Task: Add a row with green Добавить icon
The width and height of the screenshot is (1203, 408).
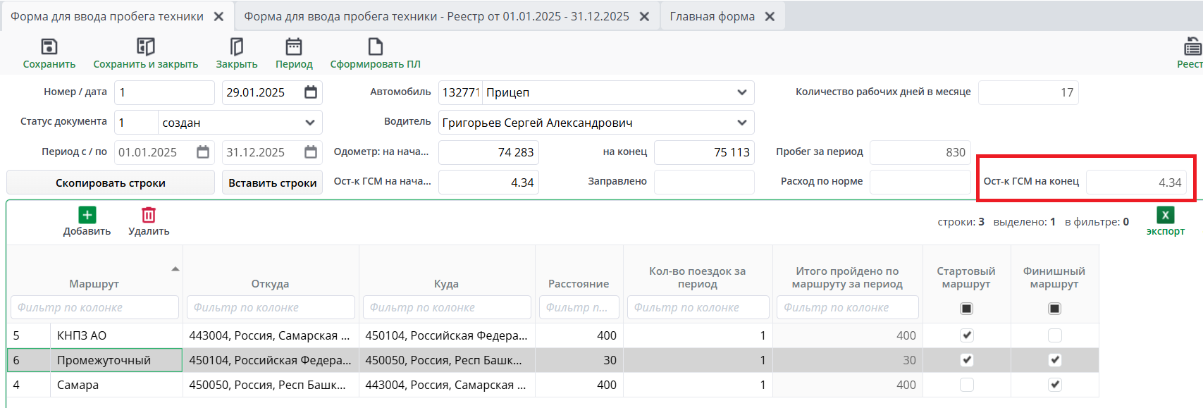Action: 87,215
